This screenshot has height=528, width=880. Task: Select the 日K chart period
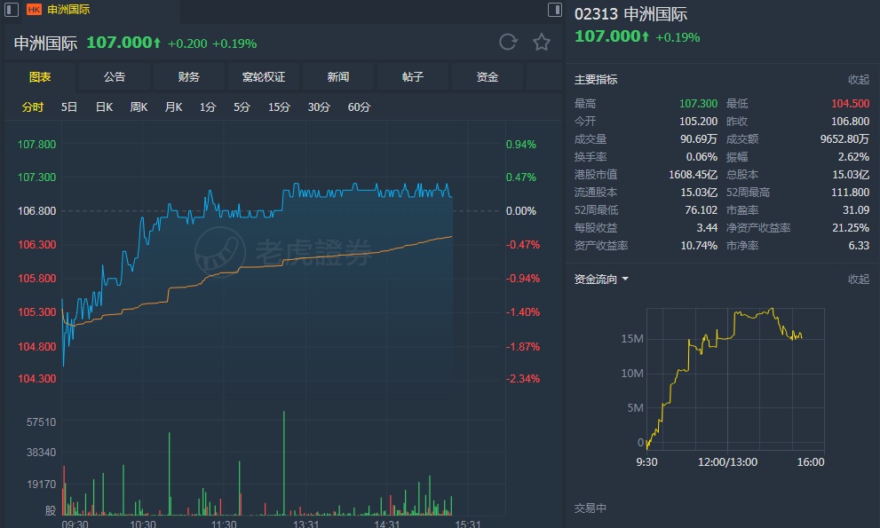click(105, 107)
